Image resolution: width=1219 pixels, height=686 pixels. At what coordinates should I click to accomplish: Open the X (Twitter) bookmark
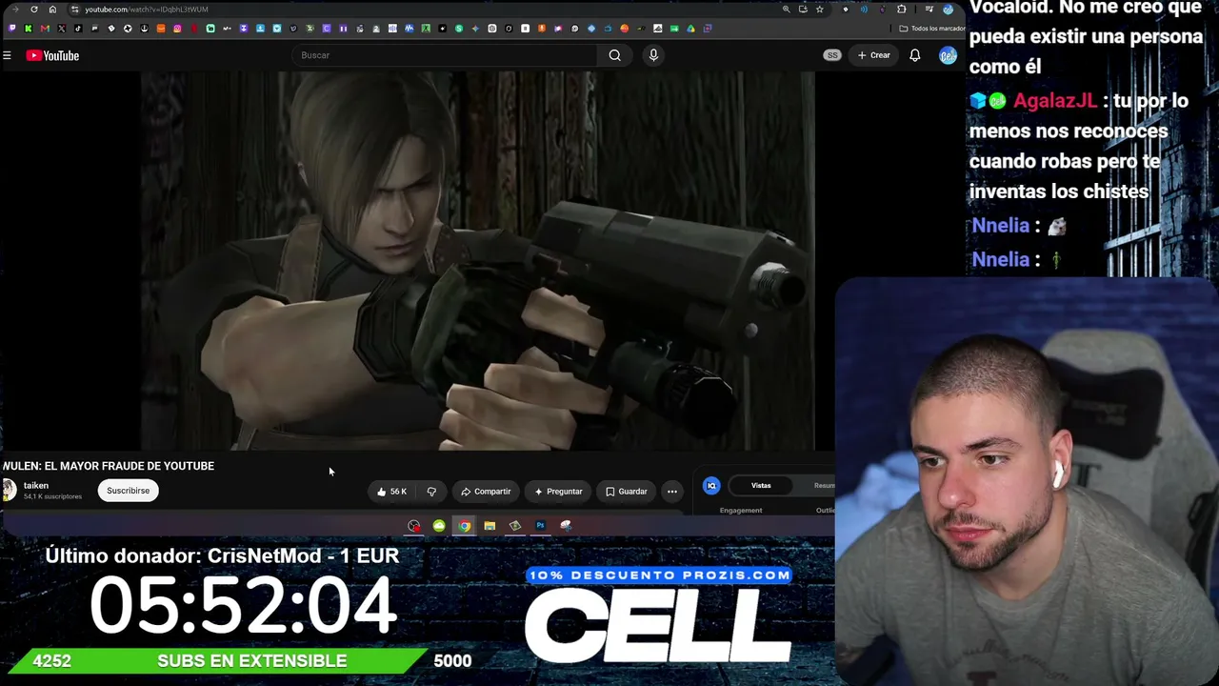point(62,29)
